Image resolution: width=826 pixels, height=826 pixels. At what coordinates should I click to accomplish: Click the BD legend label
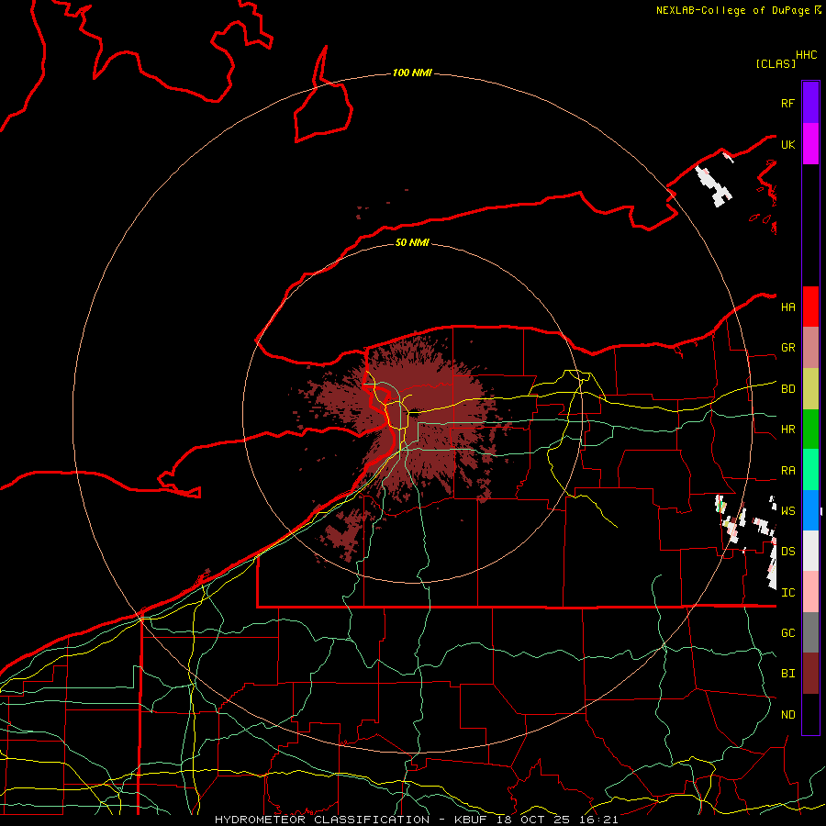click(x=787, y=389)
